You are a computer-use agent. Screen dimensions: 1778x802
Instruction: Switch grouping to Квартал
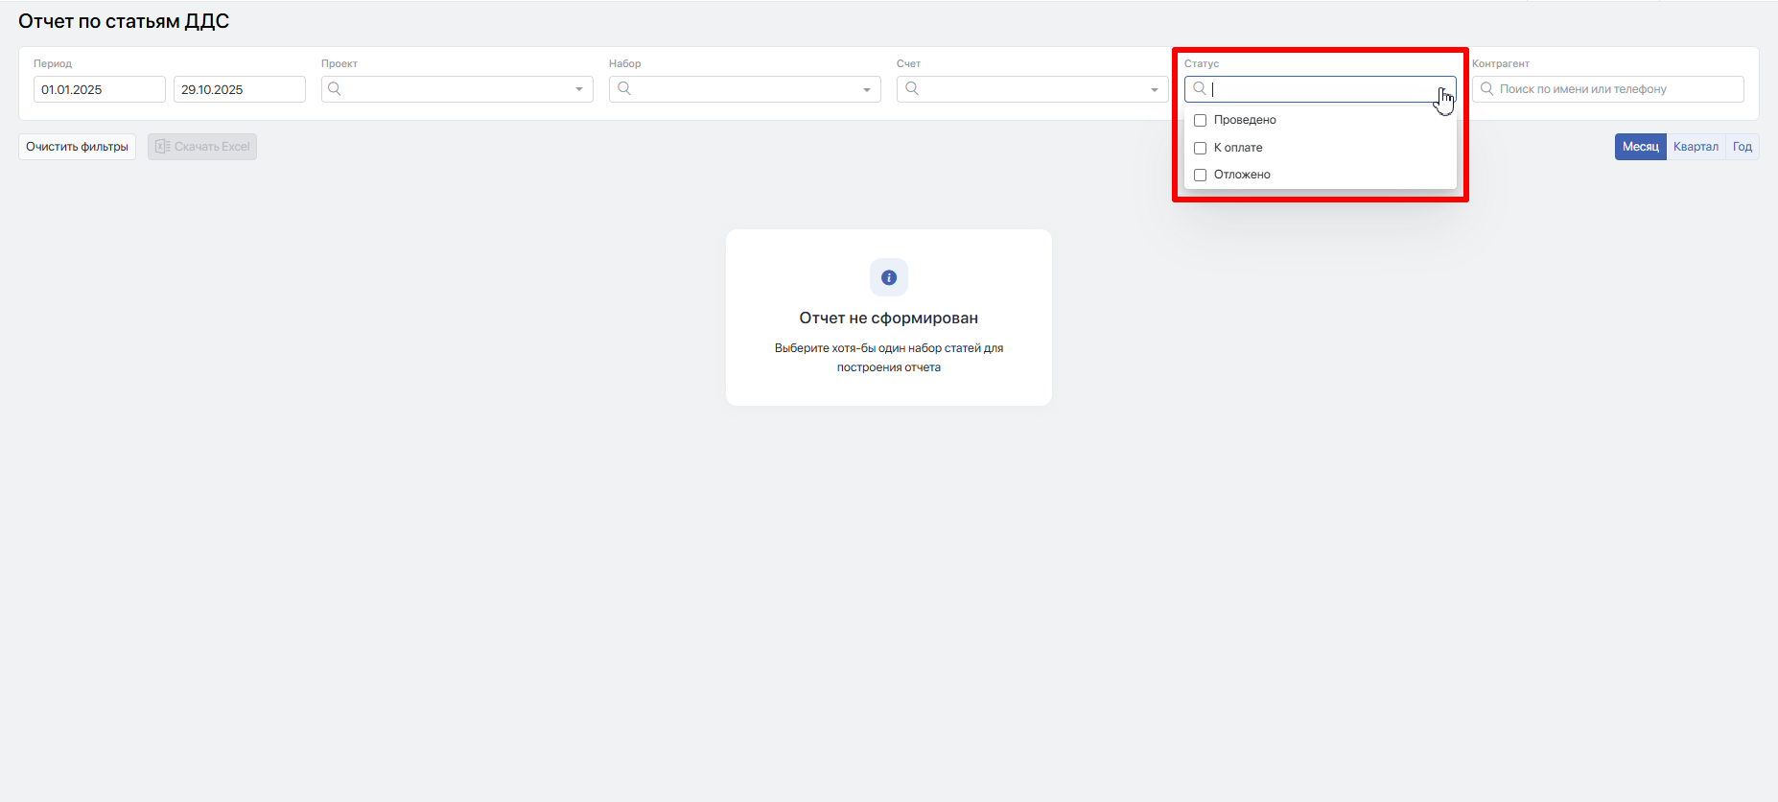[x=1696, y=147]
